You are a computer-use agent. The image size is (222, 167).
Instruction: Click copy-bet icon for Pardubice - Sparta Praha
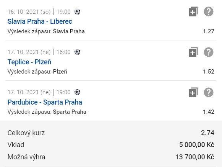[x=193, y=92]
